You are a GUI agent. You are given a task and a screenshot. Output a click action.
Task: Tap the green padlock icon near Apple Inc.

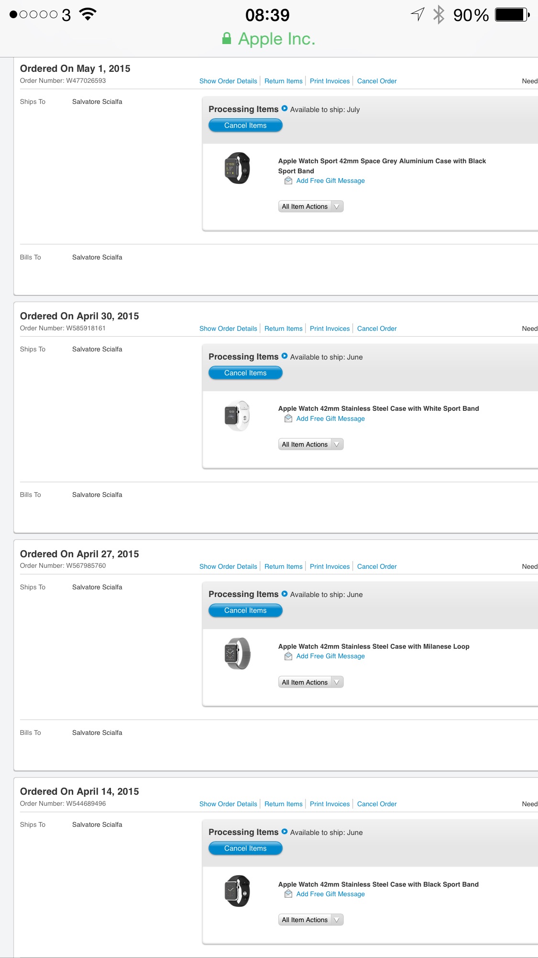tap(227, 38)
